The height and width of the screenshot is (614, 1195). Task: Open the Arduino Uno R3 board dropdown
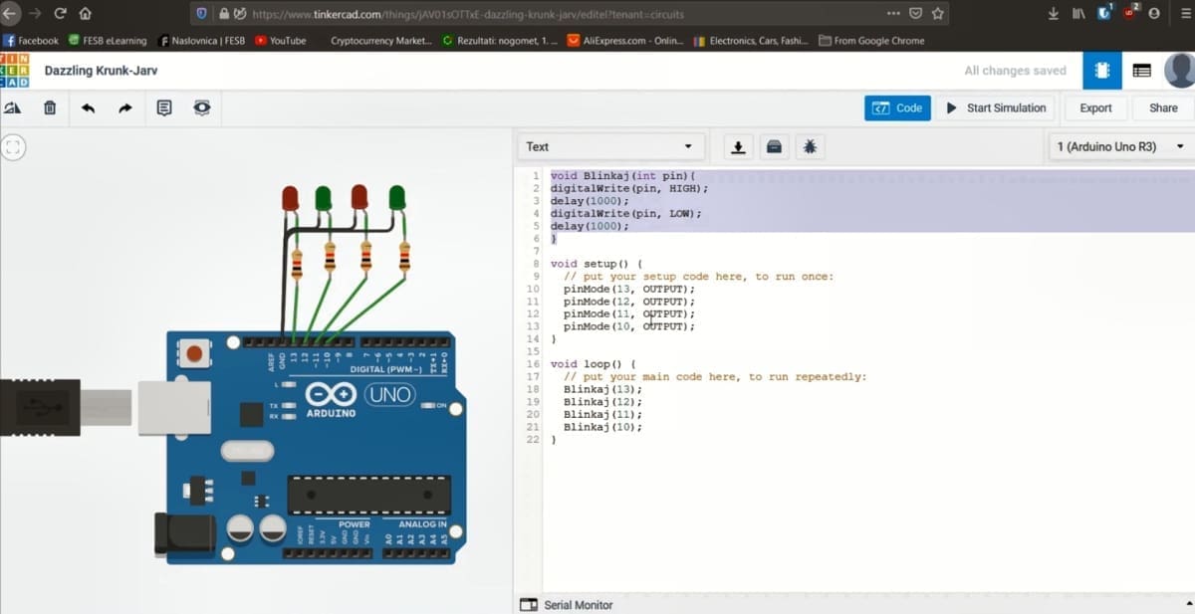(x=1120, y=146)
